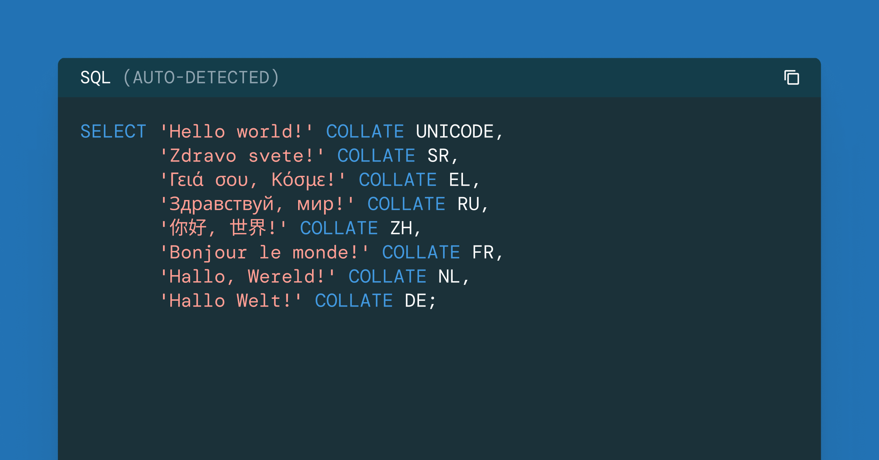This screenshot has height=460, width=879.
Task: Click the Chinese '你好, 世界!' string
Action: pyautogui.click(x=223, y=228)
